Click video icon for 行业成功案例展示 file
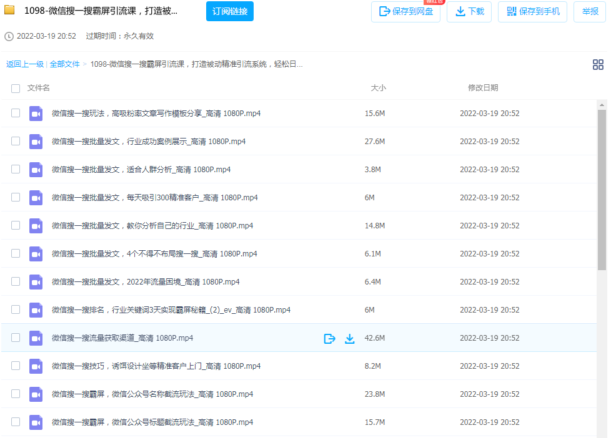Image resolution: width=611 pixels, height=438 pixels. [36, 142]
